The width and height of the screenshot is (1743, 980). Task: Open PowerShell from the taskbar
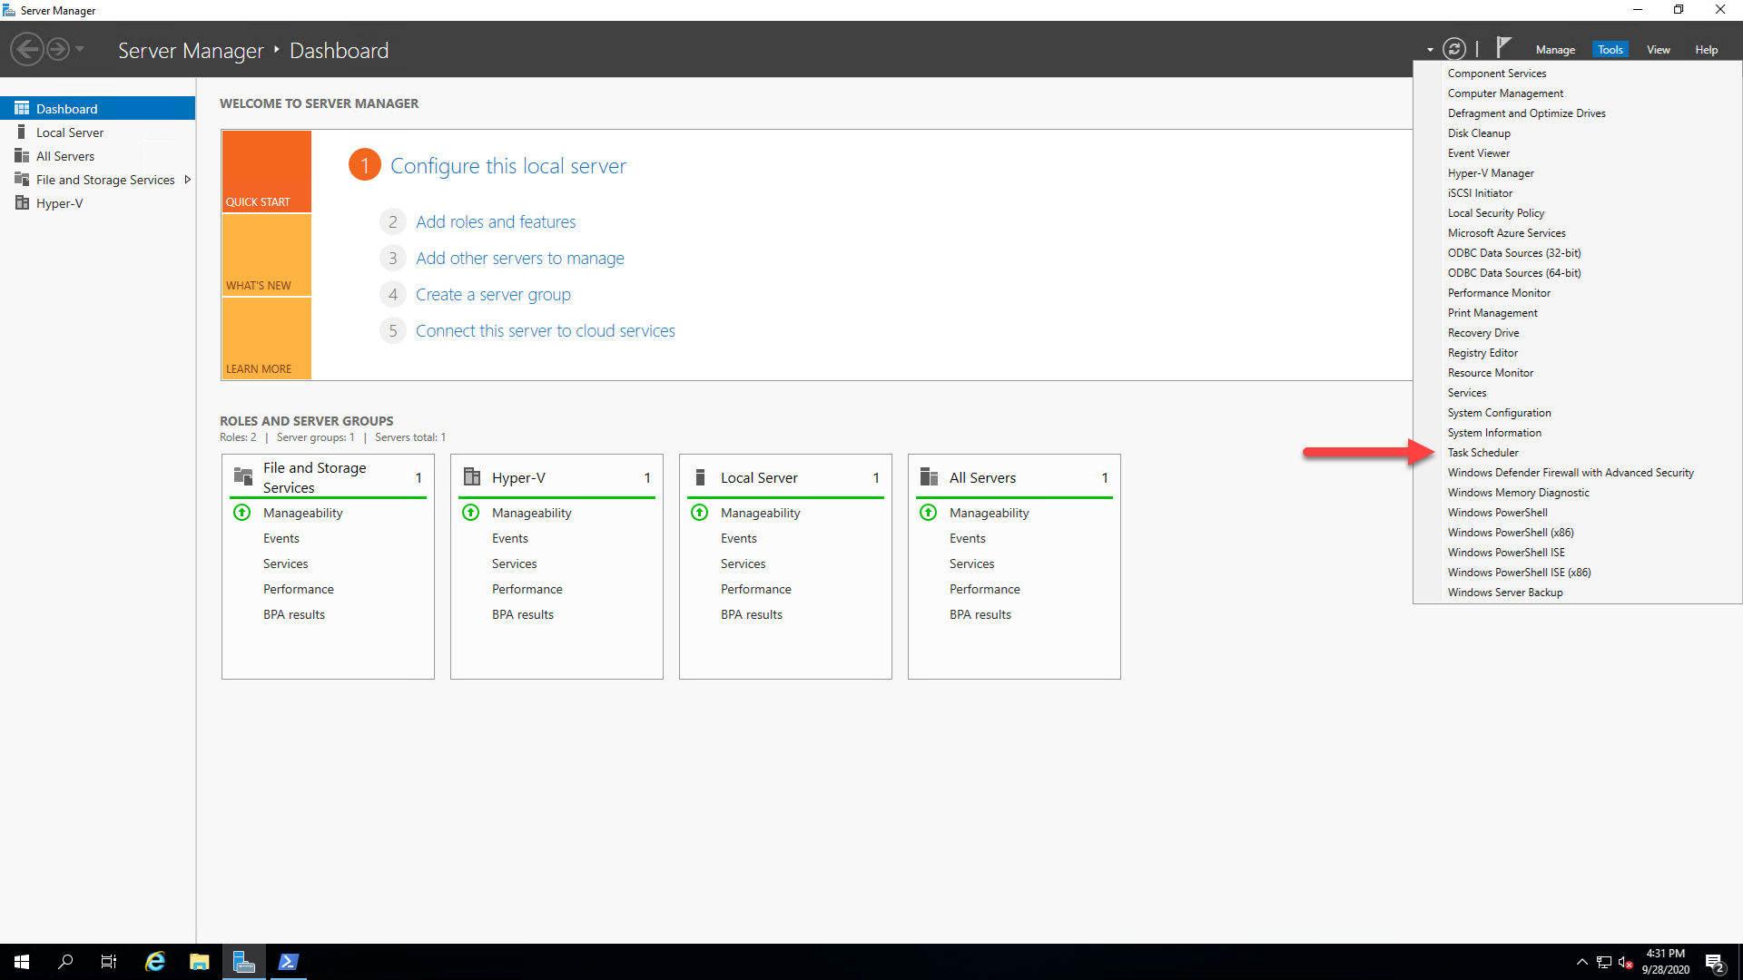click(289, 962)
